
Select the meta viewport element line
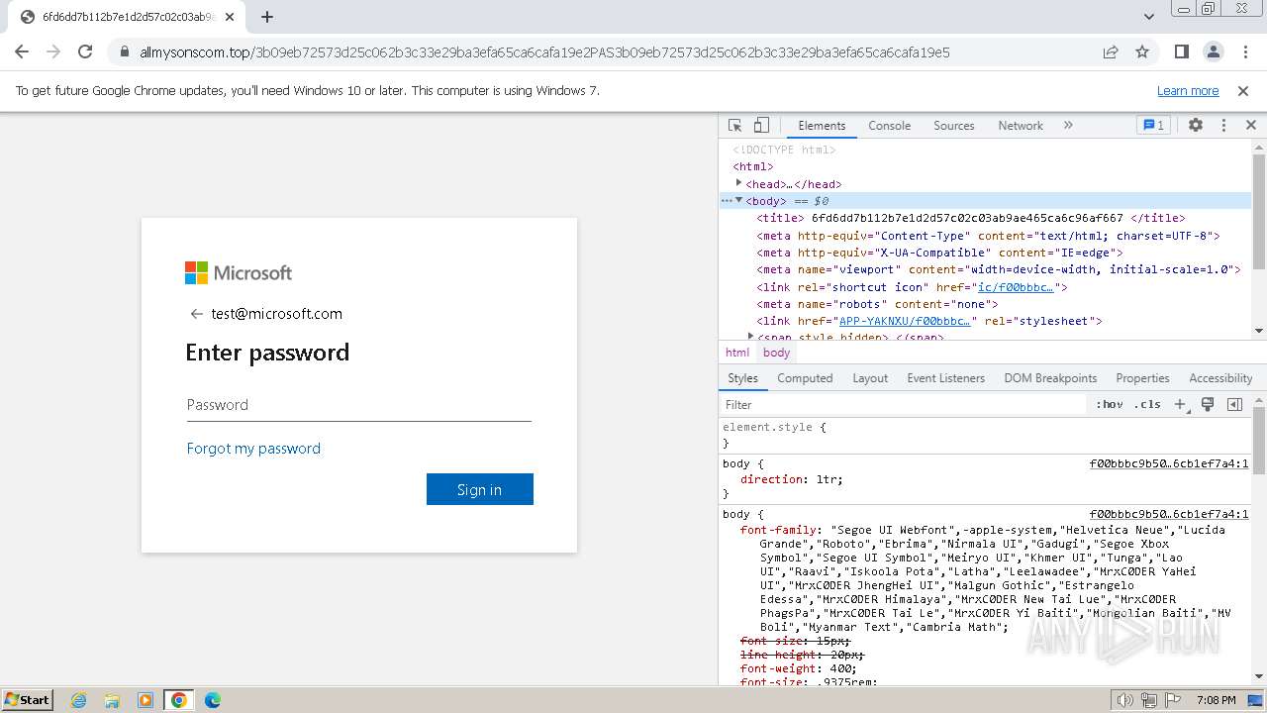click(999, 269)
